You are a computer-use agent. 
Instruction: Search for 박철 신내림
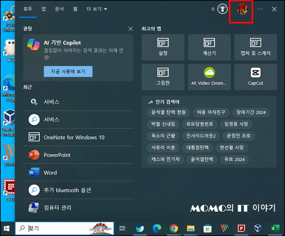pos(163,124)
